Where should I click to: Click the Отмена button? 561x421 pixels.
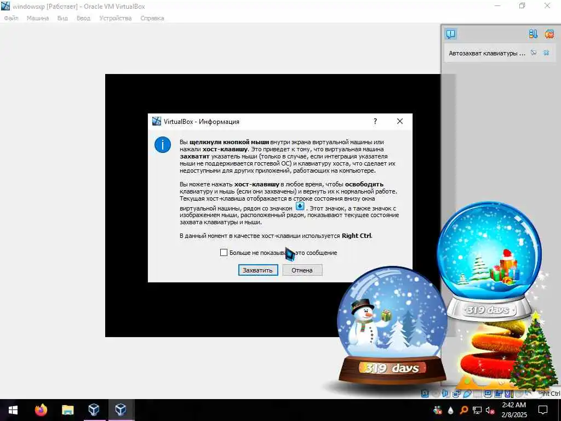click(302, 270)
